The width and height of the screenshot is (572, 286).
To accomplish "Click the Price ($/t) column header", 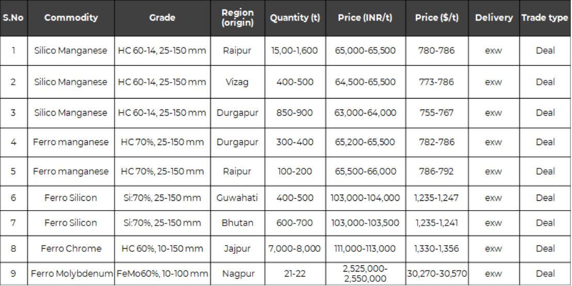I will coord(437,18).
